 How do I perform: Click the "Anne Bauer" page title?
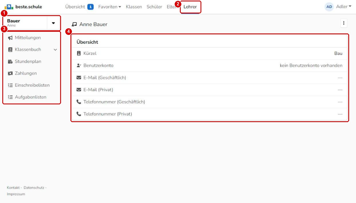pos(93,24)
